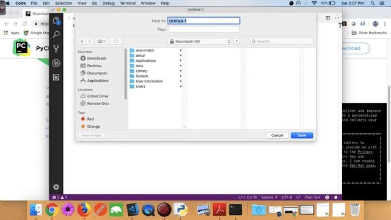
Task: Open the editor more actions ellipsis
Action: 337,18
